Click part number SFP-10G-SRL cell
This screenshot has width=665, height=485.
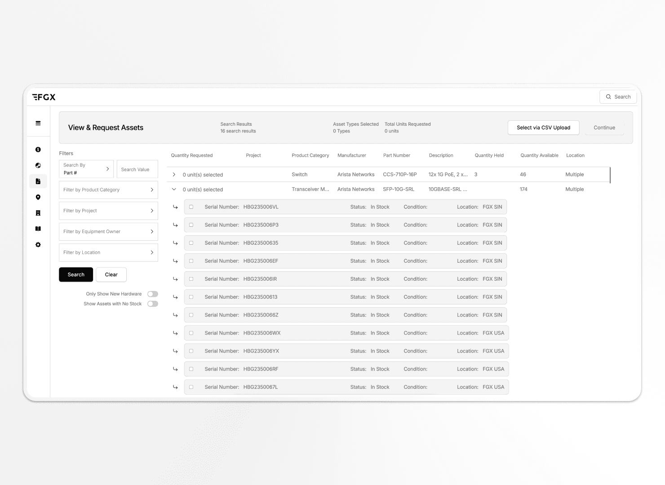[399, 189]
